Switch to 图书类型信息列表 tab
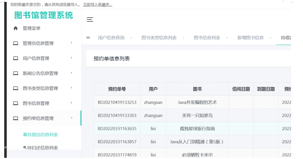The image size is (303, 159). pyautogui.click(x=159, y=38)
